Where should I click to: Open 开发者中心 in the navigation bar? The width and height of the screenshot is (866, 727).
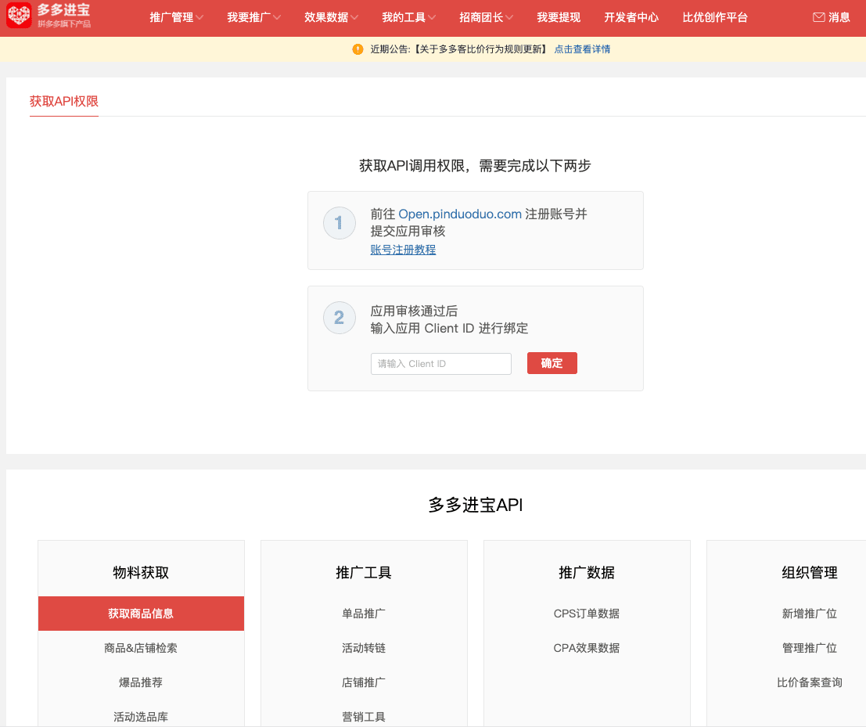631,17
